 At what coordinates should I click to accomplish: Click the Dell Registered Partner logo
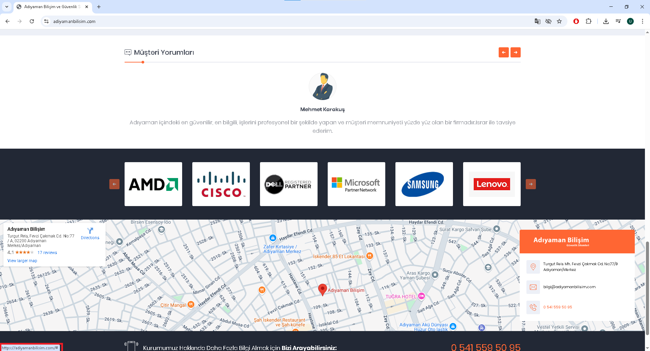tap(289, 184)
